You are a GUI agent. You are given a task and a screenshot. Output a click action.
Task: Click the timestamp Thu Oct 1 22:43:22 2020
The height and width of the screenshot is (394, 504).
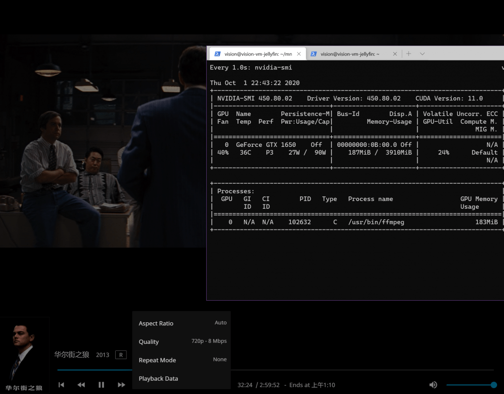254,83
